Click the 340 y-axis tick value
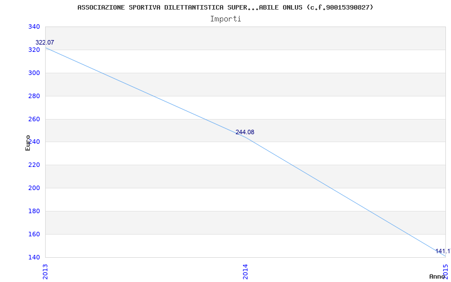Viewport: 451px width, 282px height. click(x=34, y=27)
